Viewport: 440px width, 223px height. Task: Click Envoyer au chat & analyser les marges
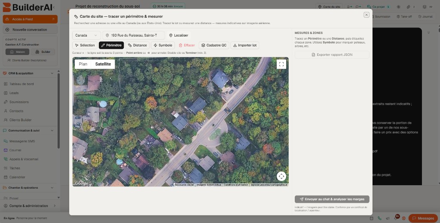click(x=332, y=199)
